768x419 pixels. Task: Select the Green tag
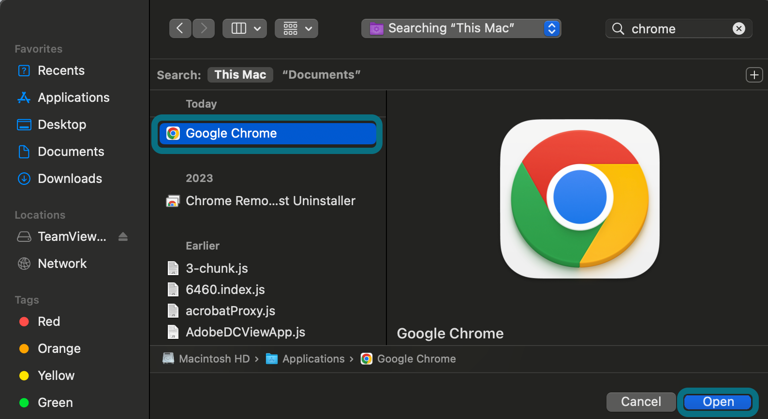coord(55,403)
